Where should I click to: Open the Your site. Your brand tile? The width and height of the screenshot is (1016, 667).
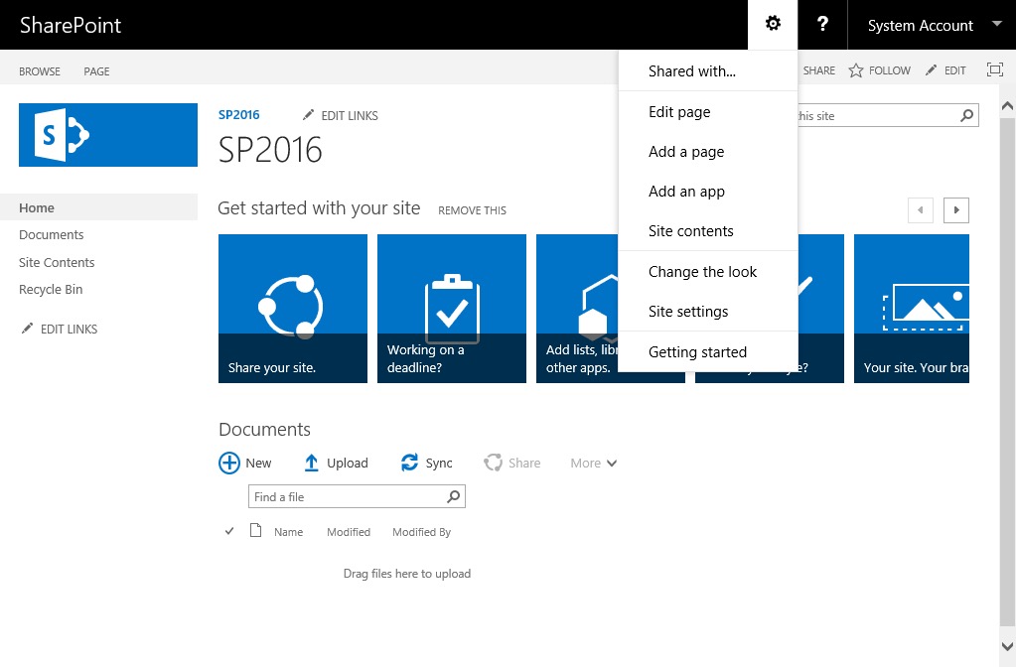[x=912, y=309]
